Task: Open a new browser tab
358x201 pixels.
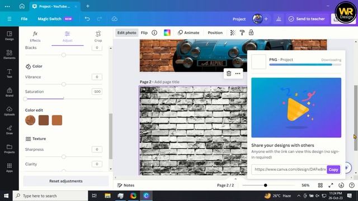Action: coord(88,6)
